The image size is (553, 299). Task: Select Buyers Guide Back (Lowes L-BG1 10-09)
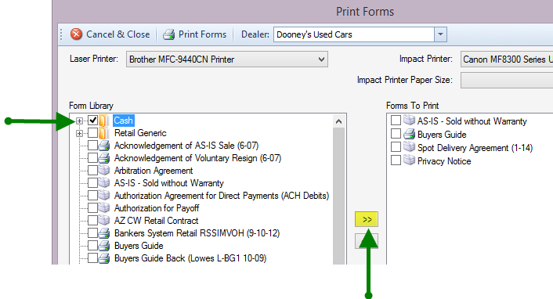point(190,258)
